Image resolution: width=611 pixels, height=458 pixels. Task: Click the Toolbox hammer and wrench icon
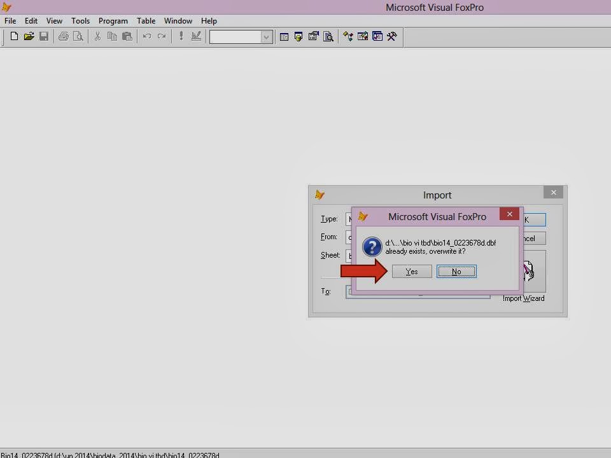click(x=391, y=37)
